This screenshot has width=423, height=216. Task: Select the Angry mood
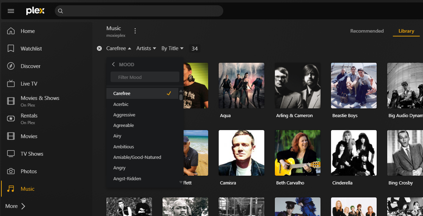pos(143,168)
